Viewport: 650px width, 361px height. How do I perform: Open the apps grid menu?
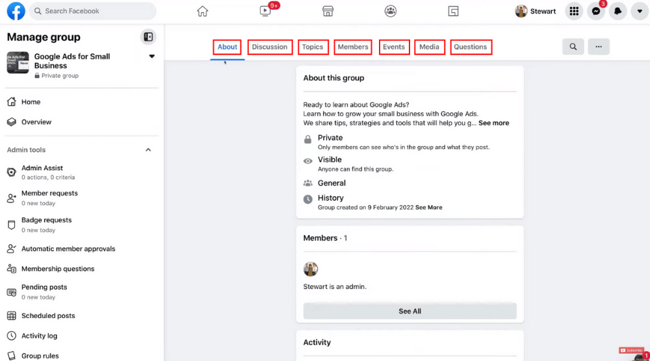pos(574,11)
